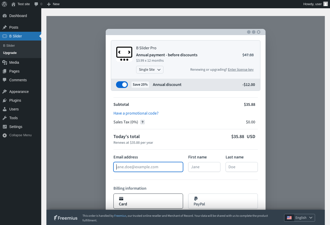Open Plugins menu item
Image resolution: width=330 pixels, height=225 pixels.
pos(21,100)
